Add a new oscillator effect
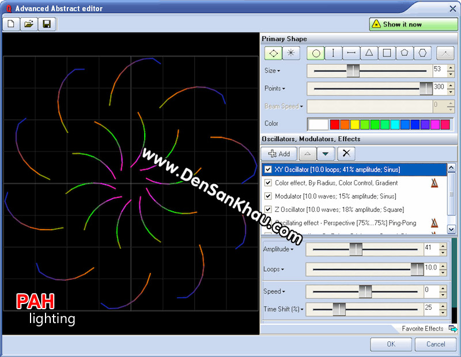 279,153
